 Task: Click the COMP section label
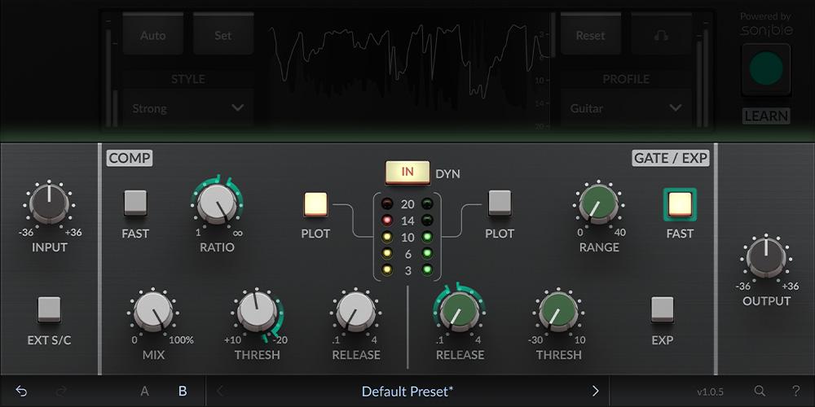130,159
